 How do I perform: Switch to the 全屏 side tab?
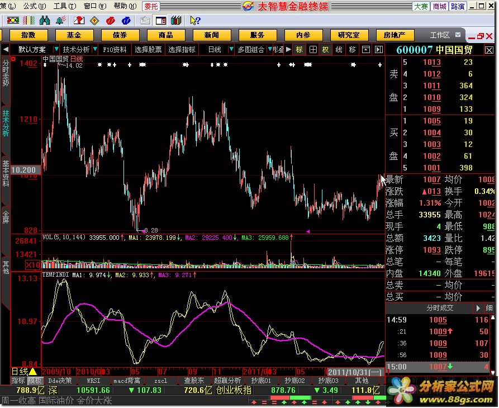6,217
